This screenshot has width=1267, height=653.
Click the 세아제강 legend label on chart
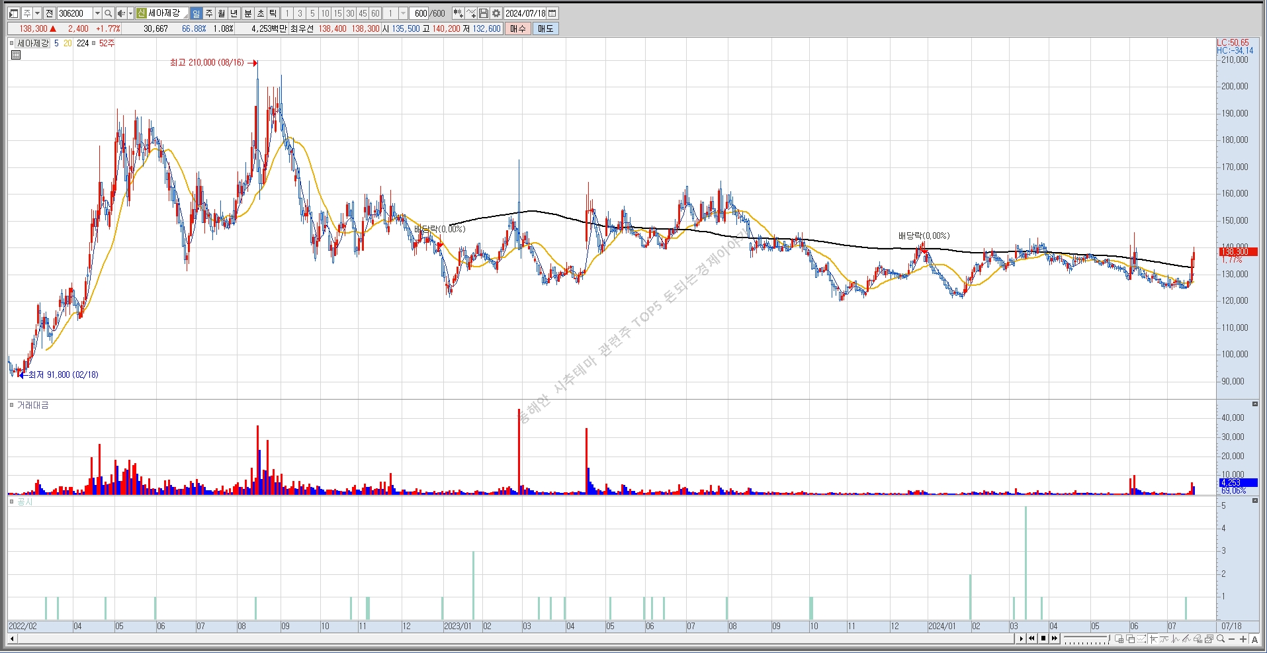point(32,43)
